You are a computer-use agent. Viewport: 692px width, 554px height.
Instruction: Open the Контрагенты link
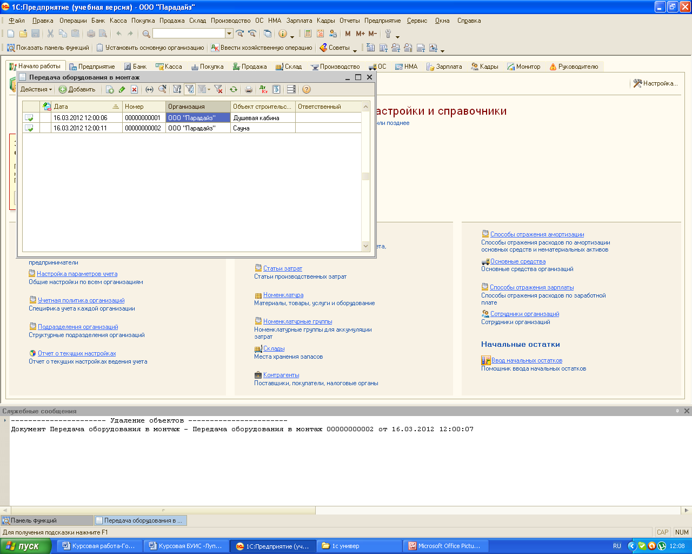click(x=281, y=375)
